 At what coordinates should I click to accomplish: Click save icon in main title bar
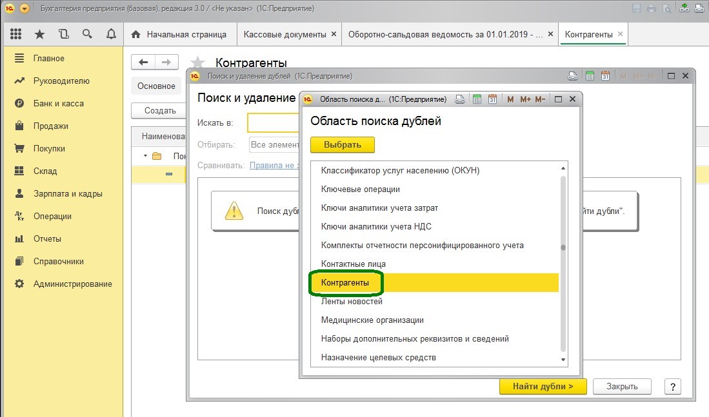click(637, 8)
